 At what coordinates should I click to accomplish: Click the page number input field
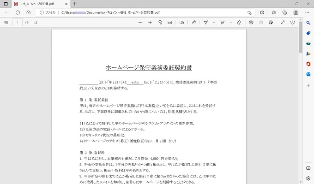[x=18, y=23]
